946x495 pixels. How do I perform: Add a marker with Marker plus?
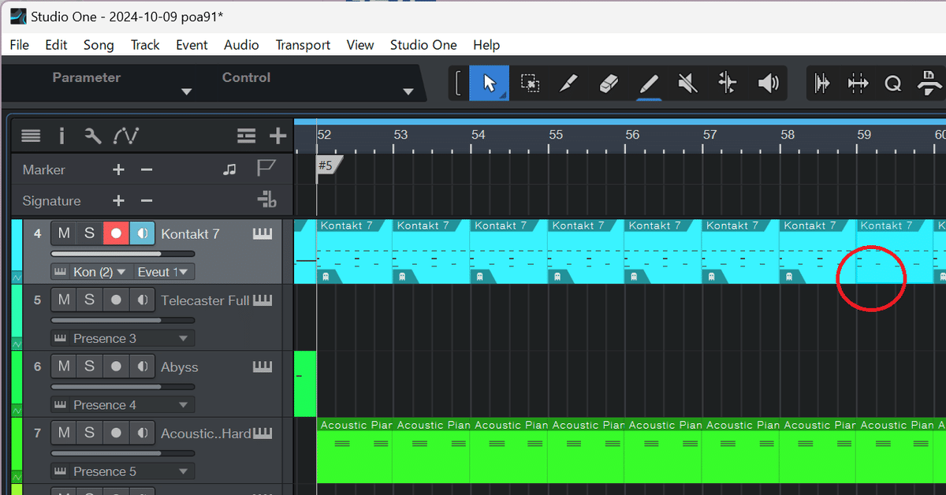[x=118, y=169]
